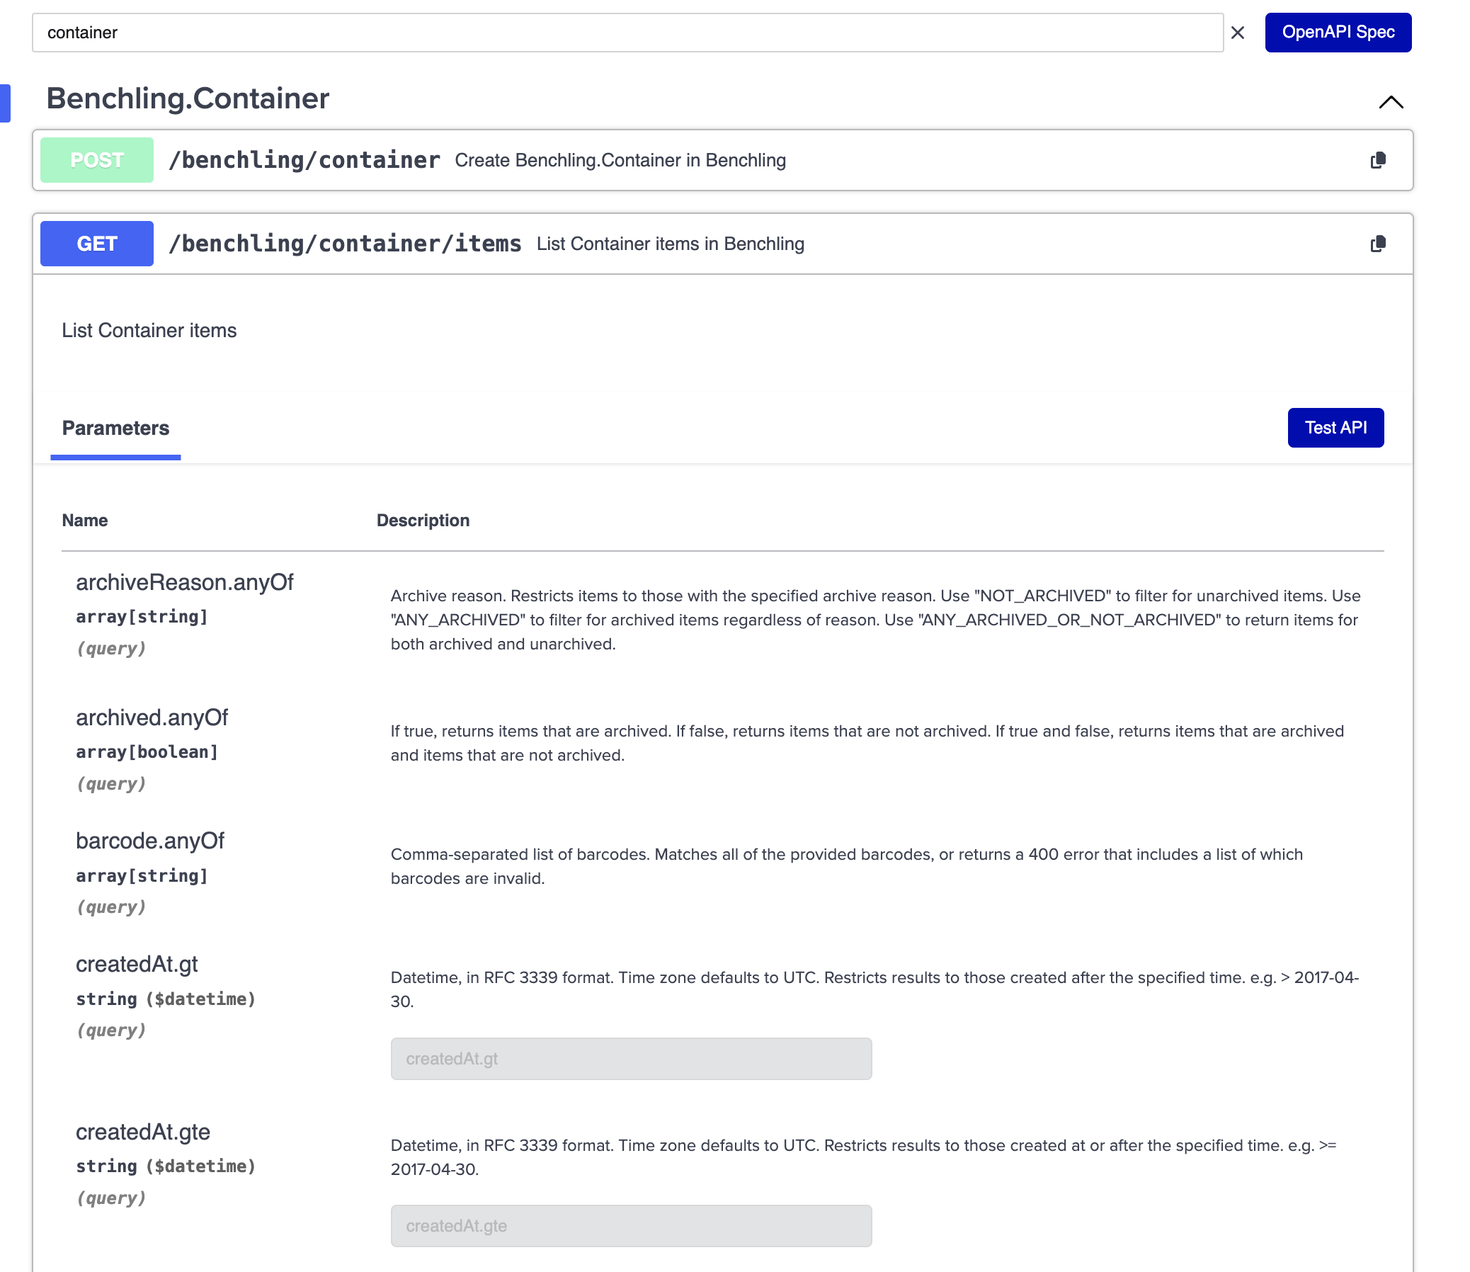Click the array[string] type under barcode.anyOf

tap(142, 877)
